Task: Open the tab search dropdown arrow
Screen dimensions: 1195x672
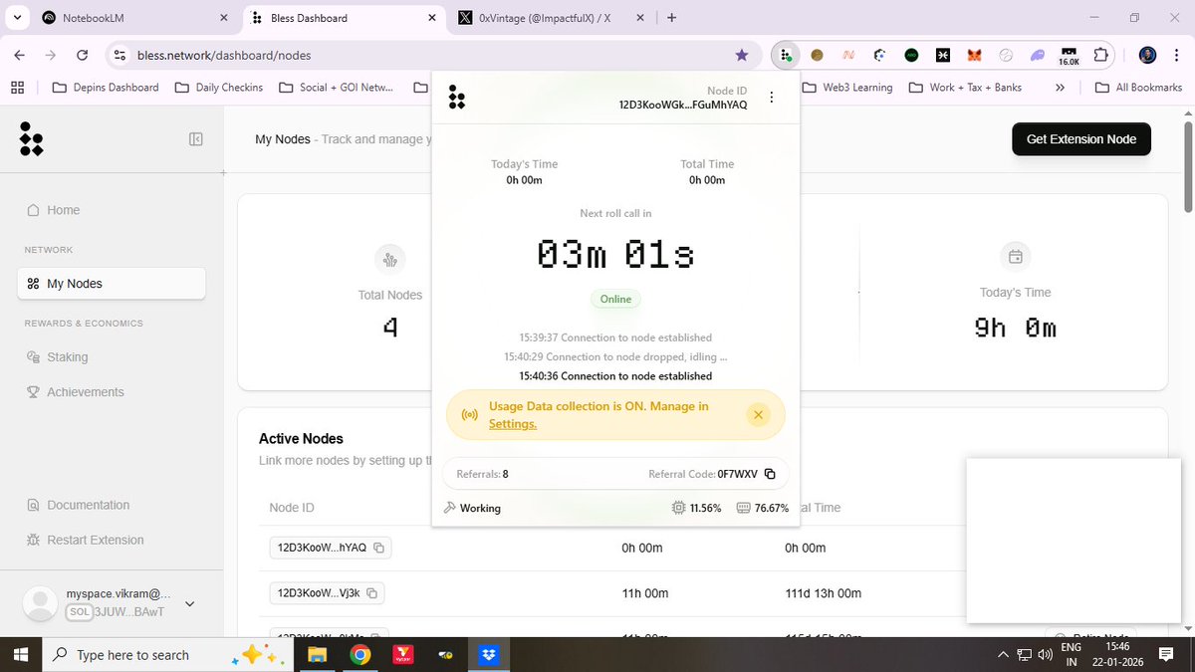Action: click(18, 18)
